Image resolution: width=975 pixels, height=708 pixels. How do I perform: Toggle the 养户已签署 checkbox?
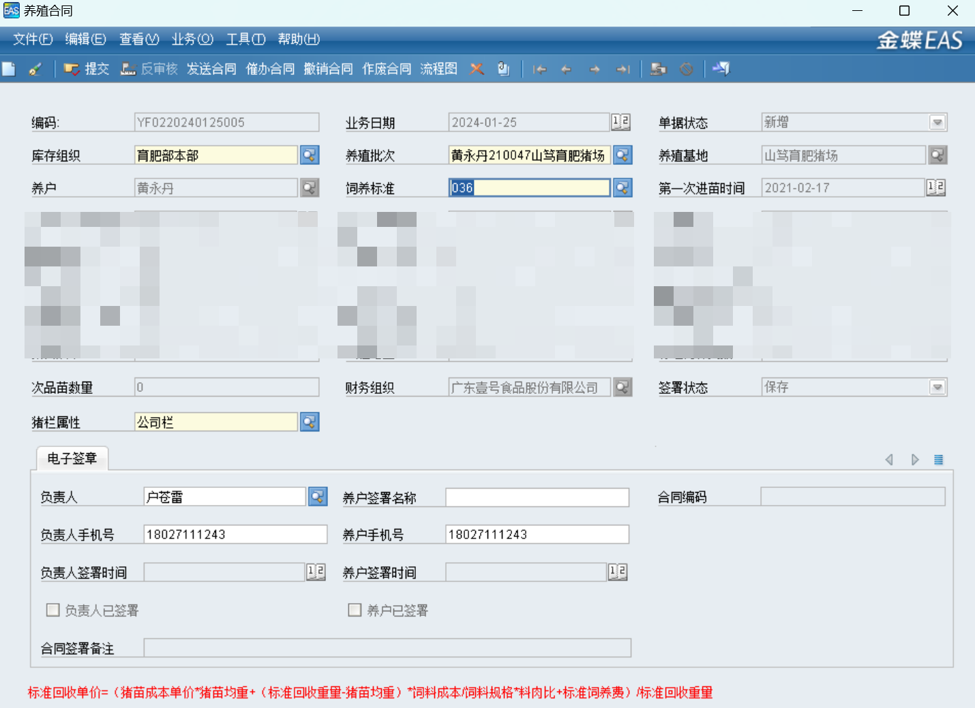(355, 610)
